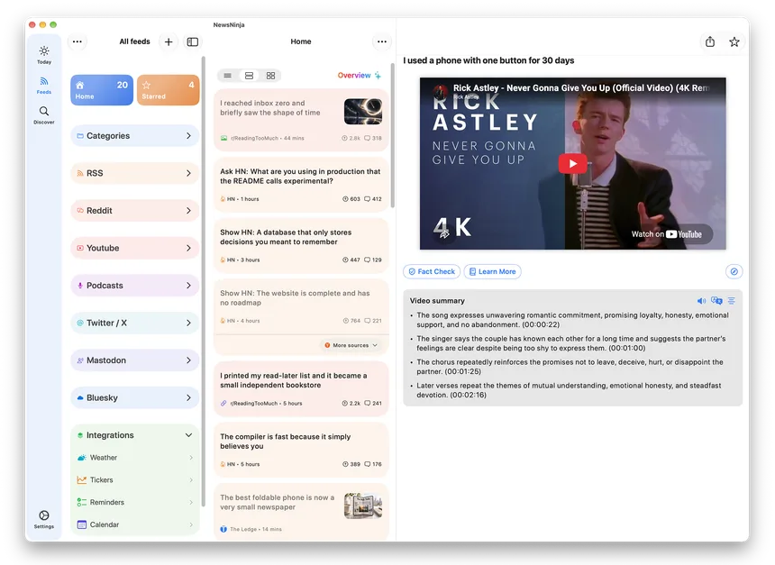Click Watch on YouTube link
Image resolution: width=775 pixels, height=565 pixels.
coord(666,234)
